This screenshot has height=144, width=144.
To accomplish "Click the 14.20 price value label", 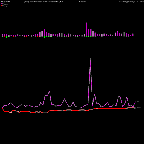I will pos(139,107).
